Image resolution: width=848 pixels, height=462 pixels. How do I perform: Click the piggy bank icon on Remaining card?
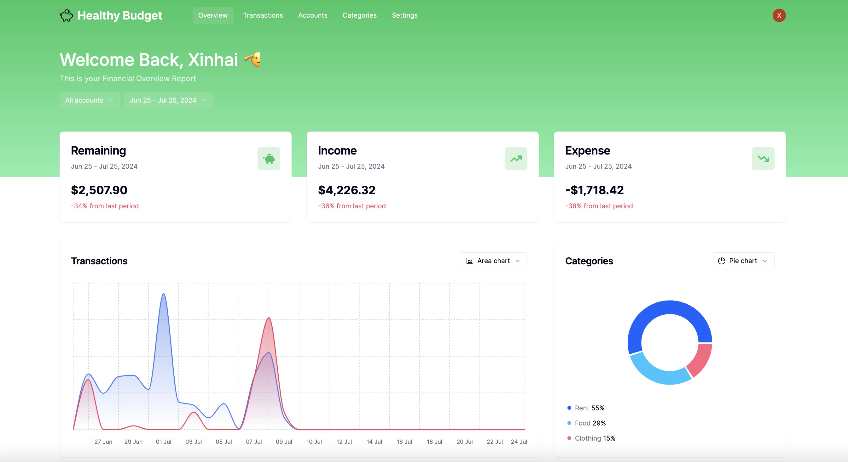(x=269, y=159)
